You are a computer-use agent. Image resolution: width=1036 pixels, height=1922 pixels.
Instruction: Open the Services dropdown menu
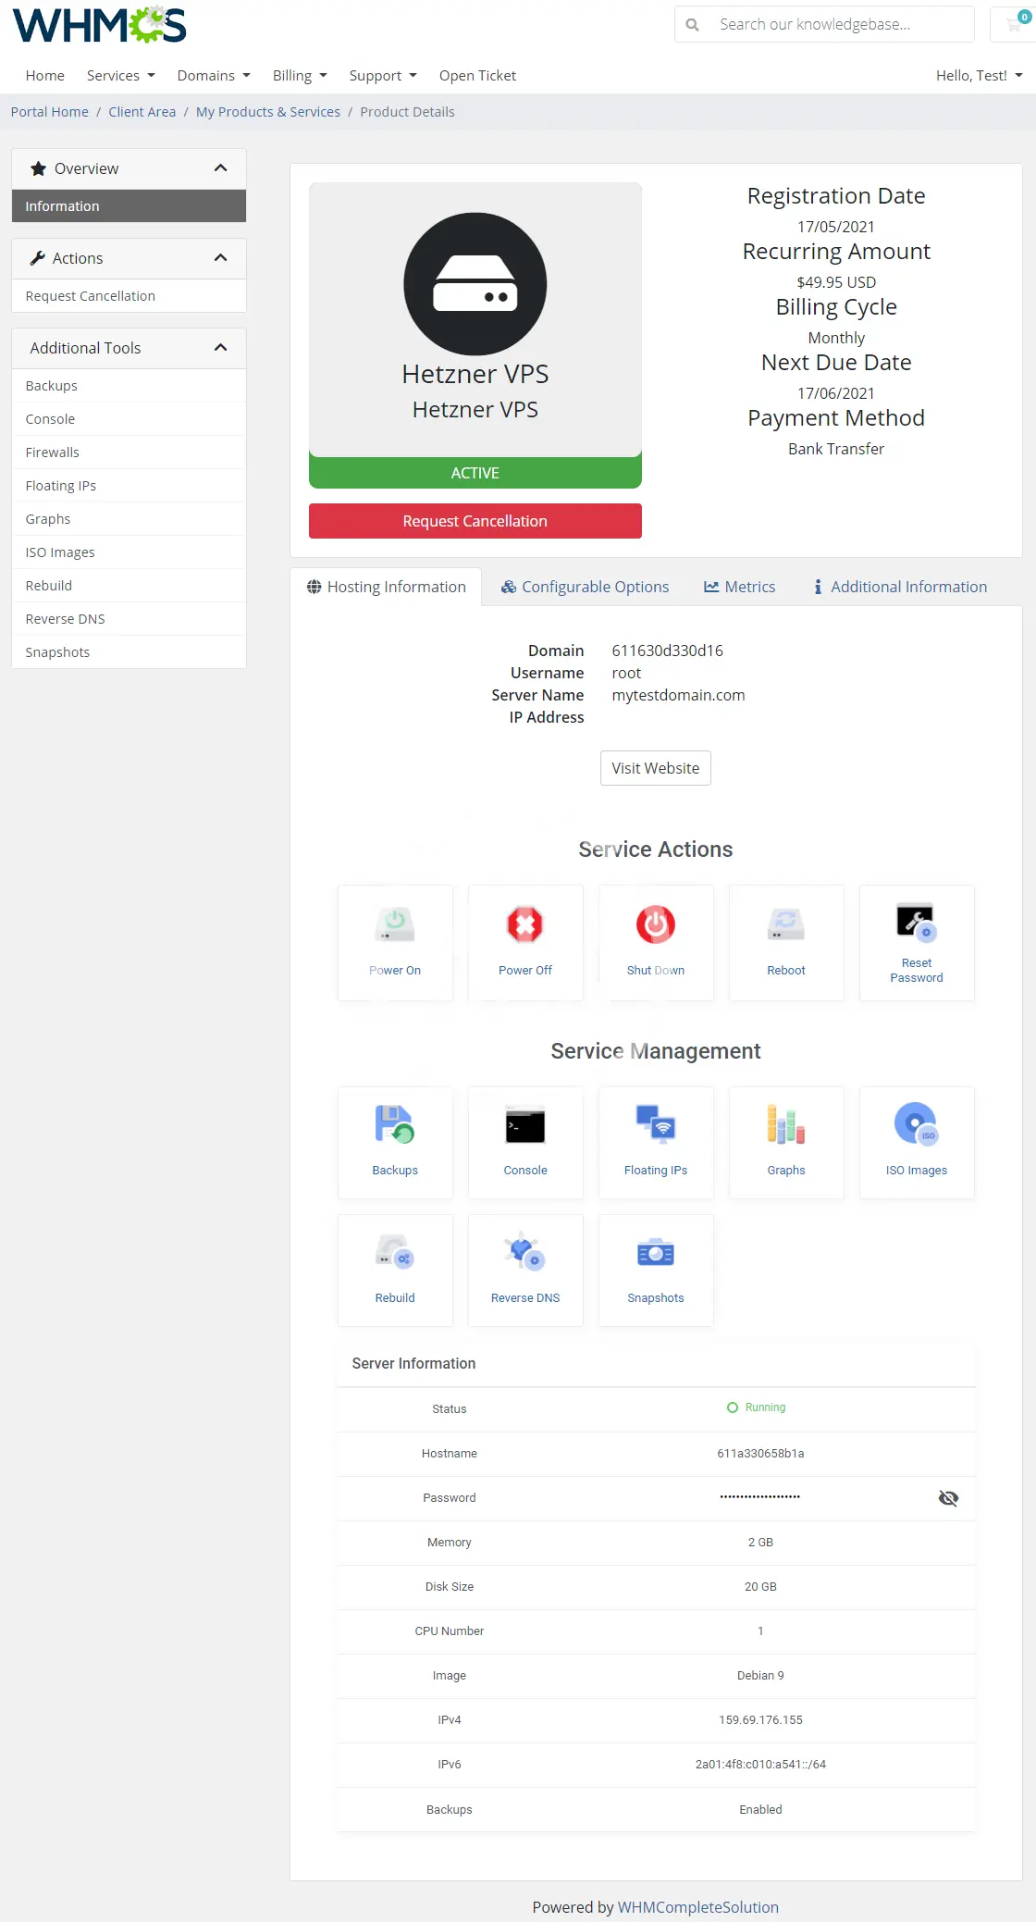pyautogui.click(x=120, y=76)
